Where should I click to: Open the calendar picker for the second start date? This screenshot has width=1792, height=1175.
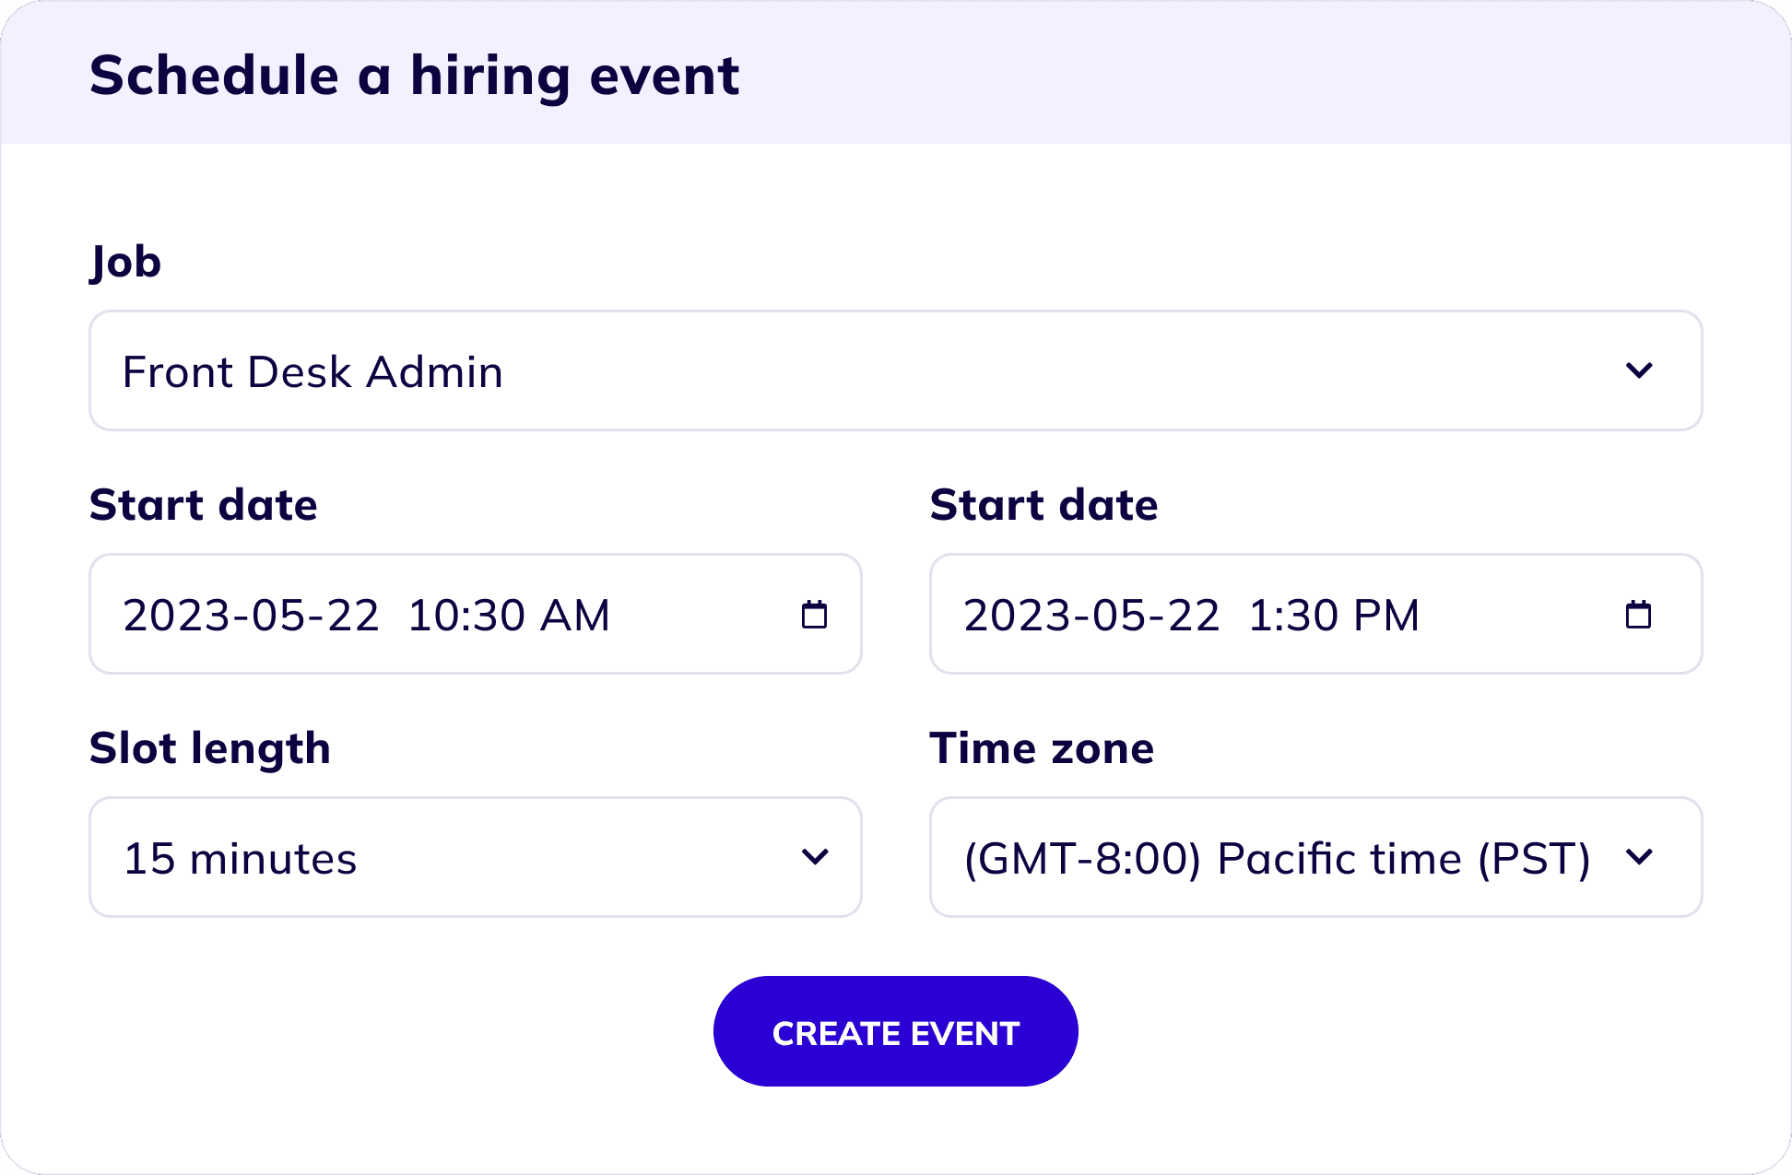click(x=1640, y=614)
